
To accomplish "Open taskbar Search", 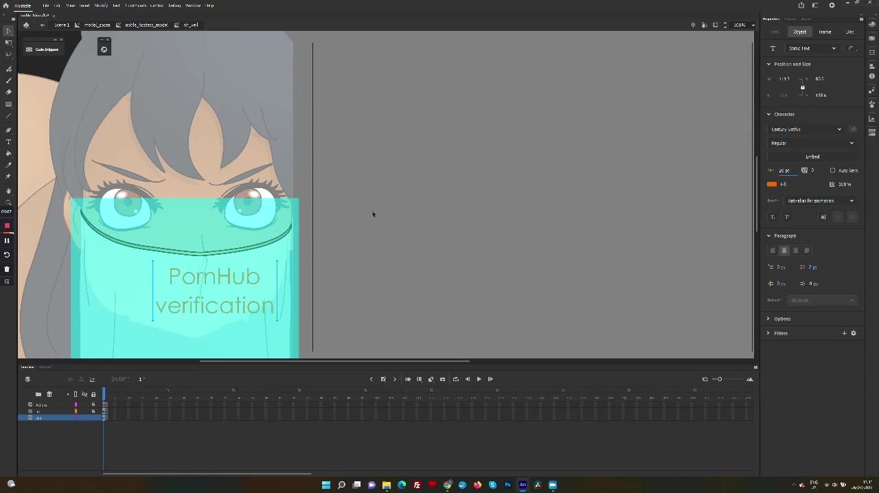I will [x=341, y=485].
